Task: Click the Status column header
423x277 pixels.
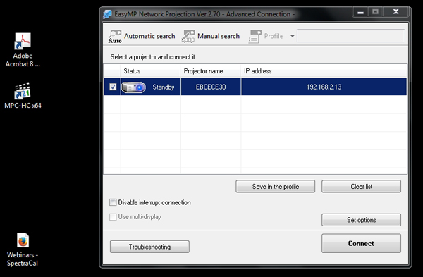Action: coord(150,71)
